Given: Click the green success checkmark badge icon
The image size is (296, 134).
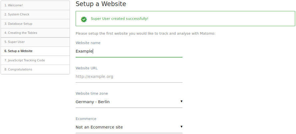Looking at the screenshot, I should [84, 19].
